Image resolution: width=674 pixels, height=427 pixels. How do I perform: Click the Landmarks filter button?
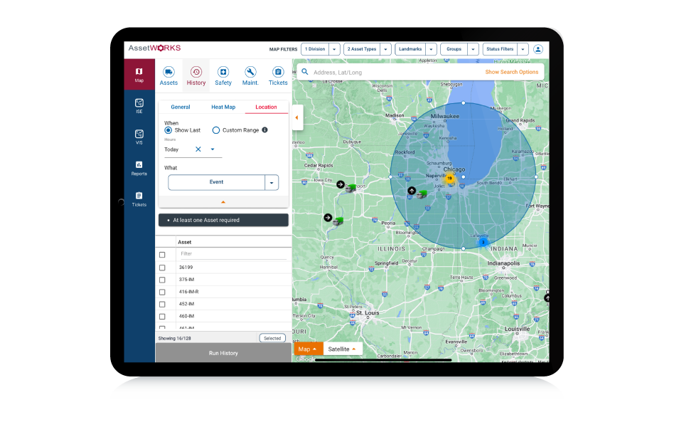click(410, 49)
